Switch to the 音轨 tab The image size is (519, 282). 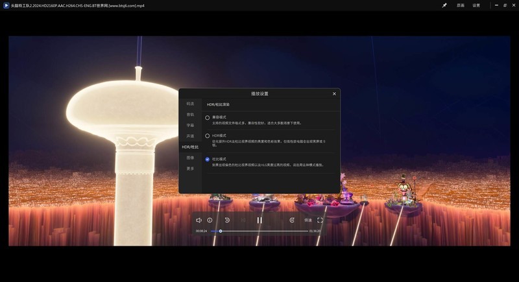click(x=190, y=115)
